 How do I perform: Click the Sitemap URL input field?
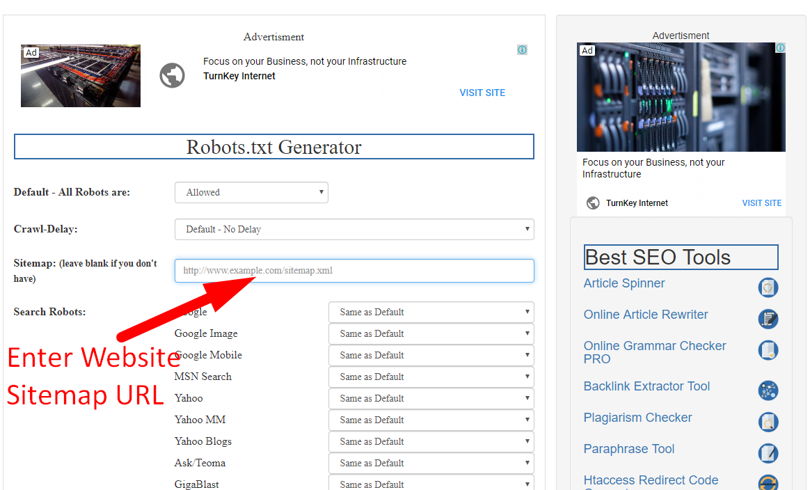pos(354,271)
